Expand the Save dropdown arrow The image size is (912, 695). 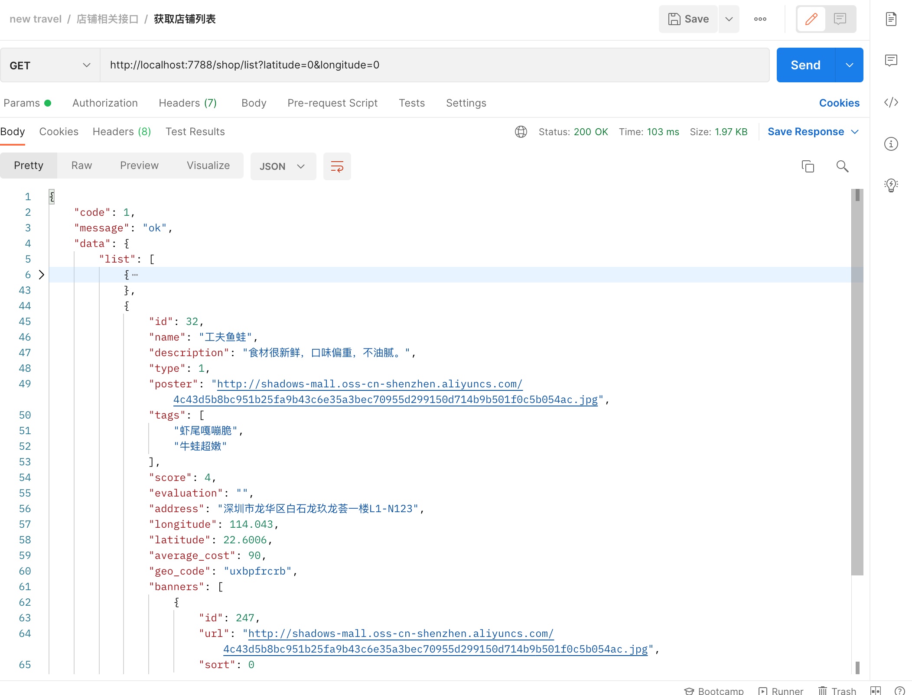[x=728, y=18]
